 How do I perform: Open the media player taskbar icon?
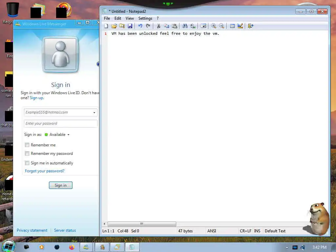tap(42, 247)
